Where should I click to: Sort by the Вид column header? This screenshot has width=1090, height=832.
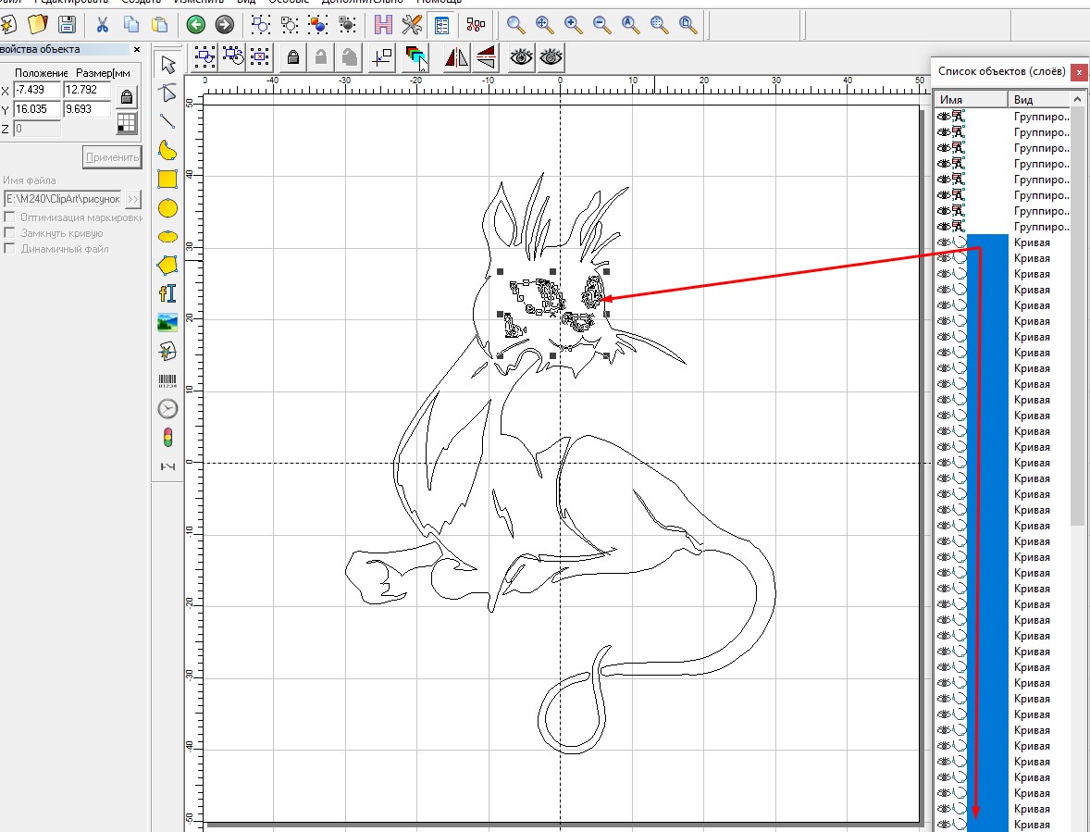click(1038, 99)
